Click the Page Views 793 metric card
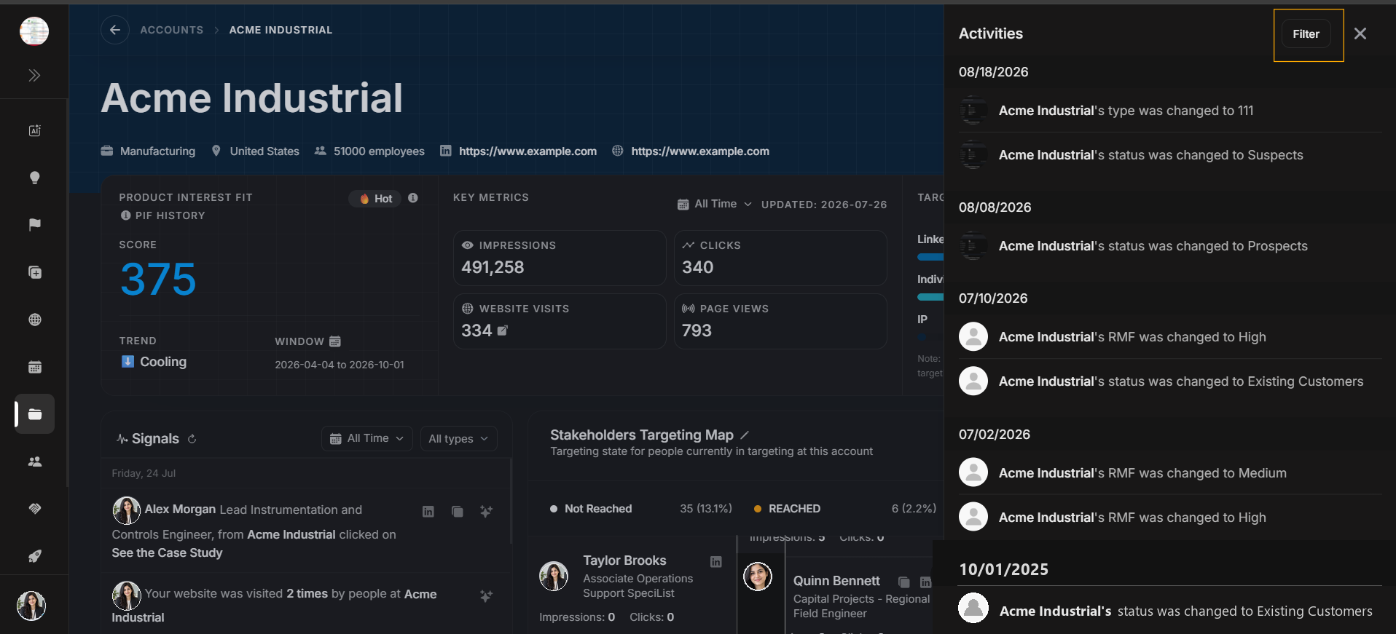The width and height of the screenshot is (1396, 634). [780, 322]
